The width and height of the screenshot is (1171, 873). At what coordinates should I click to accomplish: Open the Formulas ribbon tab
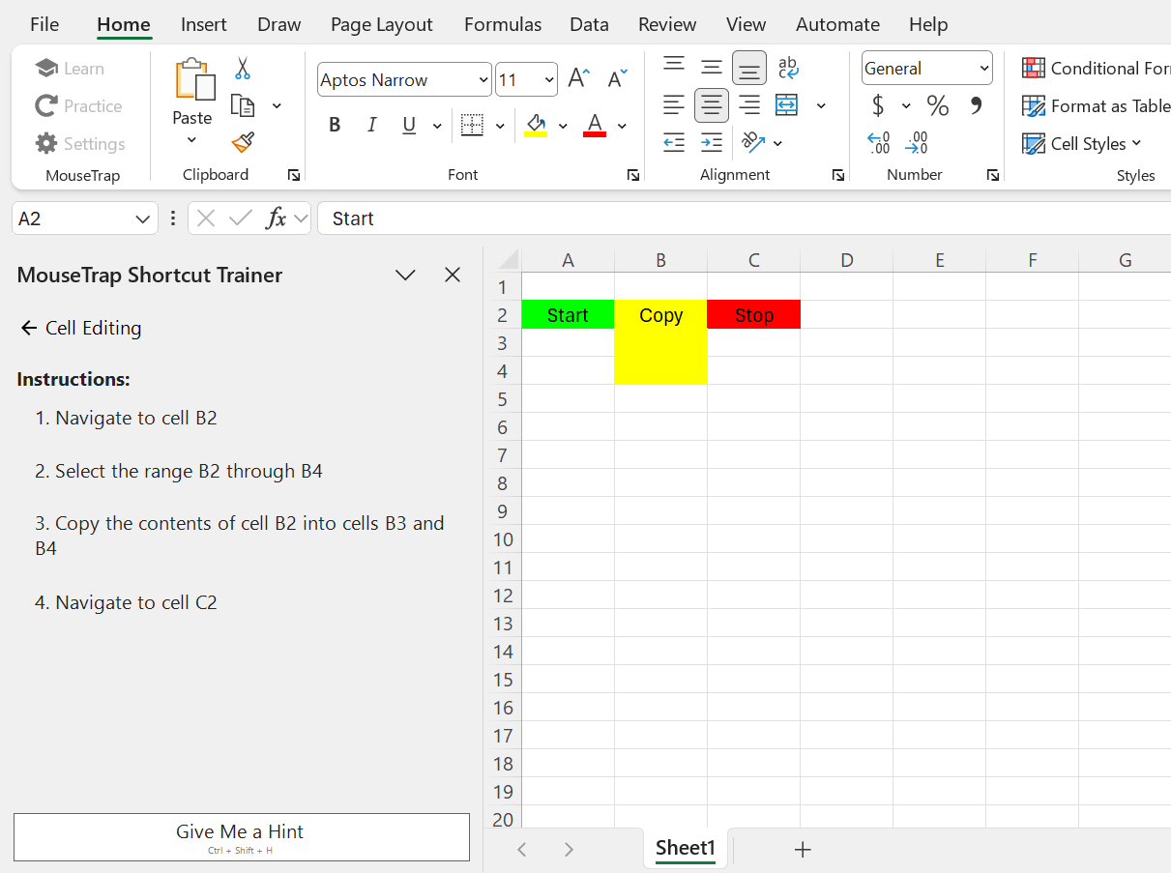502,24
